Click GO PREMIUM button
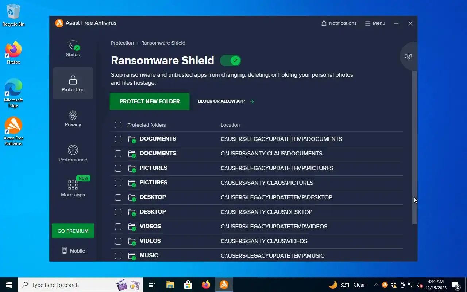The width and height of the screenshot is (467, 292). tap(73, 231)
